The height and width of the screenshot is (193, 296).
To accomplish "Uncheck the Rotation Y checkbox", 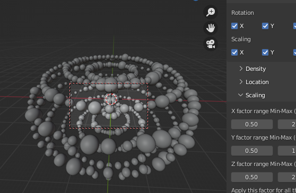I will pos(265,26).
